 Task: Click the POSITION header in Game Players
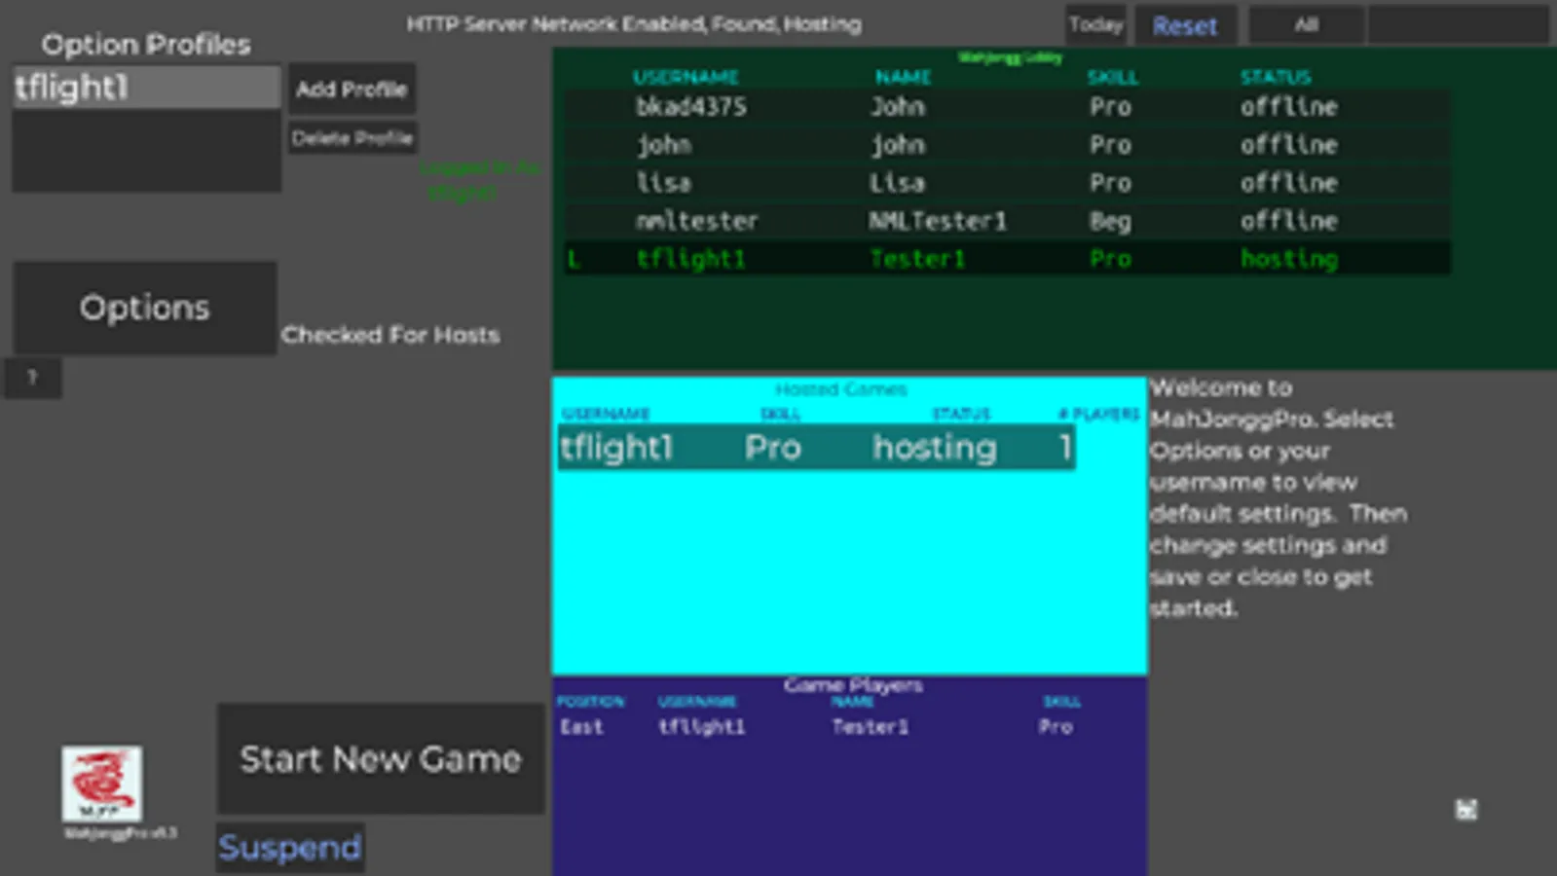(x=590, y=701)
